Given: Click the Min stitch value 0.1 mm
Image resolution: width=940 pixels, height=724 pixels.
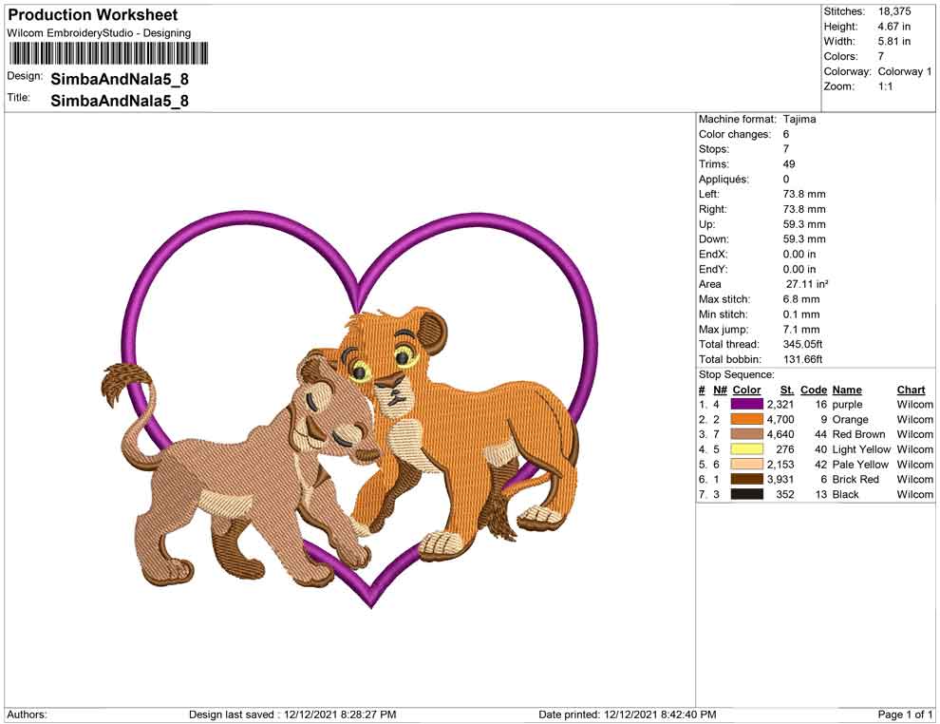Looking at the screenshot, I should pos(801,314).
